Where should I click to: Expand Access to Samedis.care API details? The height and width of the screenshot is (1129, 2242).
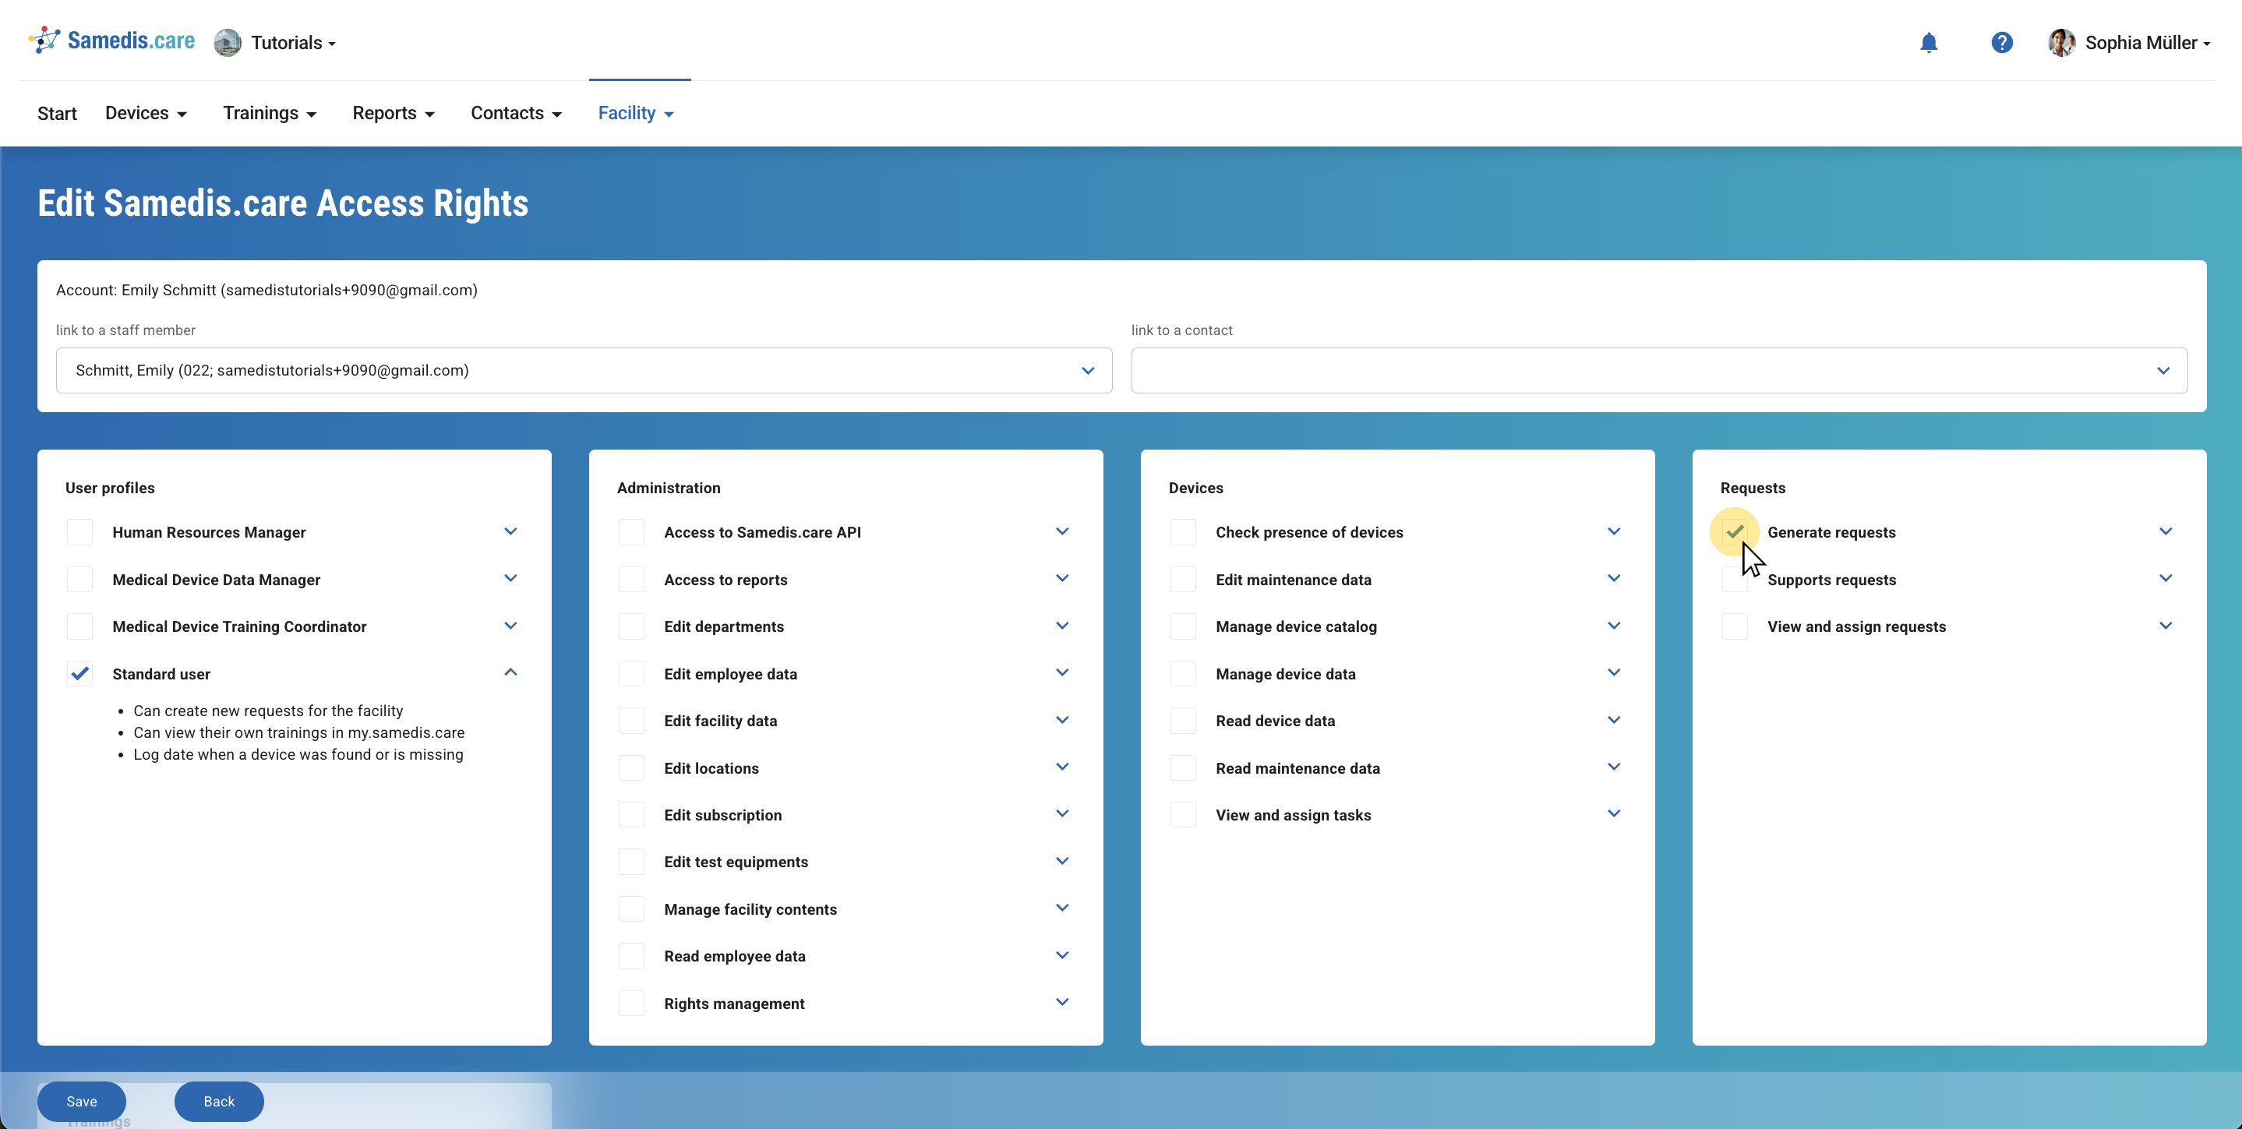coord(1063,531)
